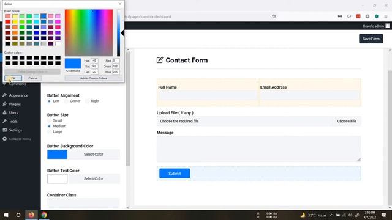Click the white Button Text Color swatch
The height and width of the screenshot is (220, 392).
click(x=57, y=179)
